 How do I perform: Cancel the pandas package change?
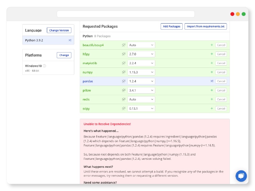point(221,81)
